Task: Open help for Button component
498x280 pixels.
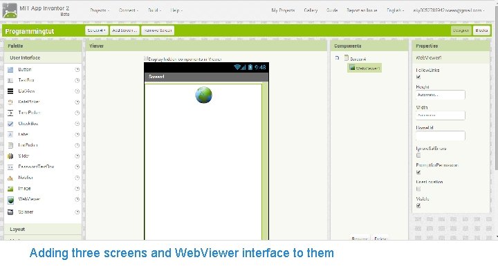Action: tap(77, 70)
